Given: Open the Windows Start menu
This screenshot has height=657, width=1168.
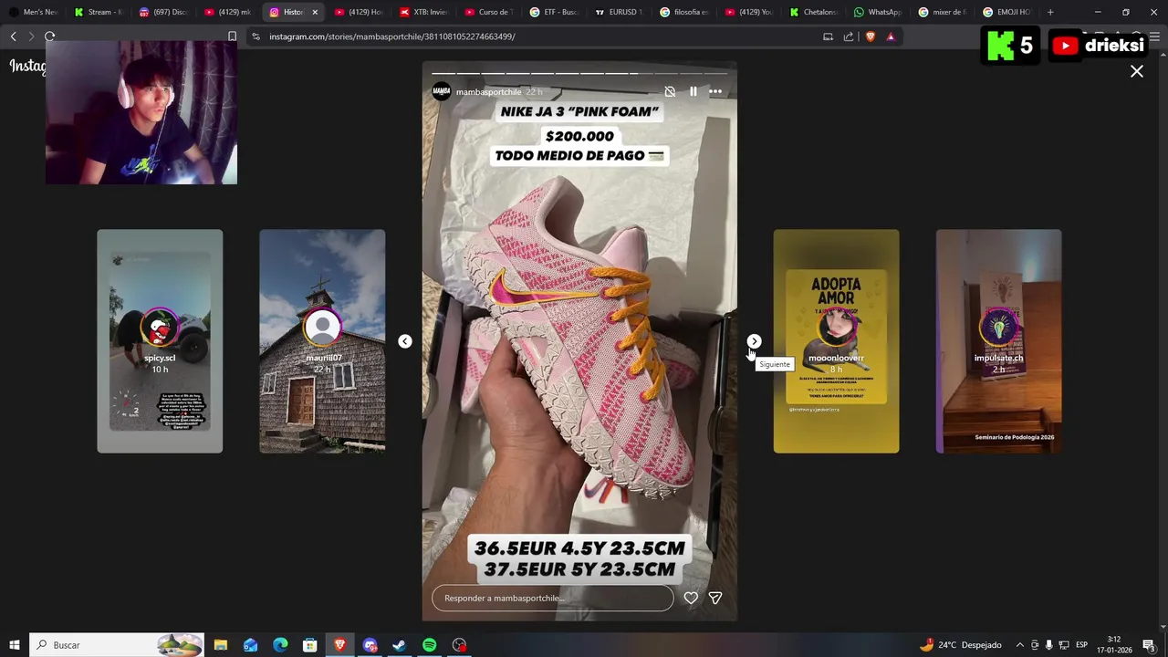Looking at the screenshot, I should [14, 645].
